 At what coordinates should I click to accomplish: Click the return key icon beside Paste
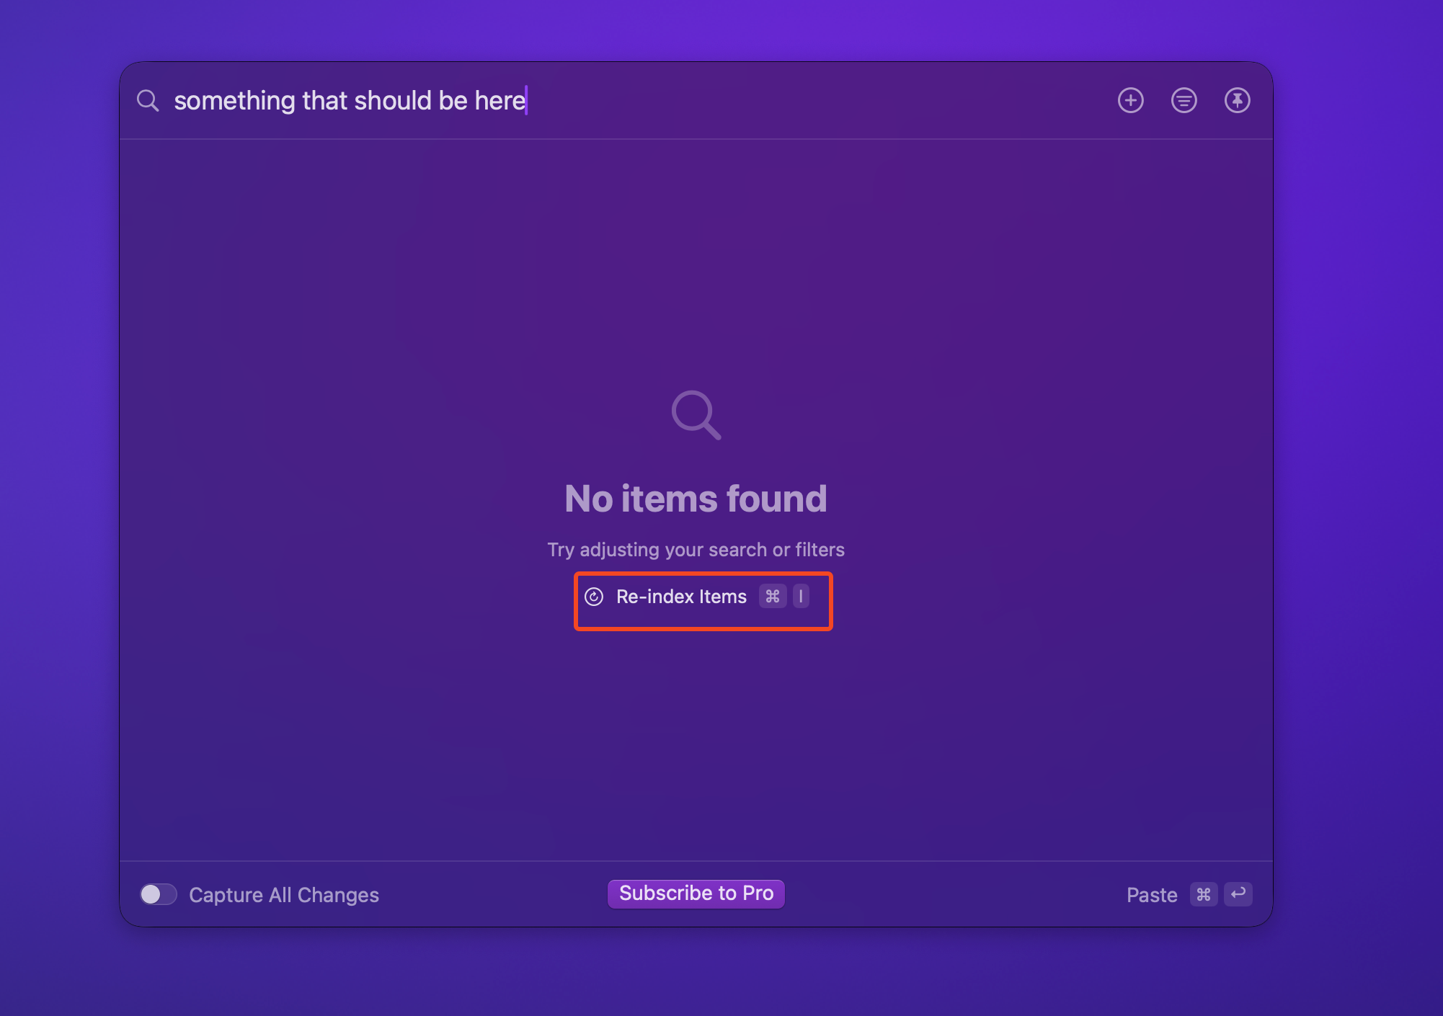1238,894
